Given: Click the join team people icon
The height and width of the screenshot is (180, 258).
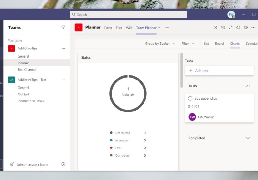Looking at the screenshot, I should tap(12, 164).
